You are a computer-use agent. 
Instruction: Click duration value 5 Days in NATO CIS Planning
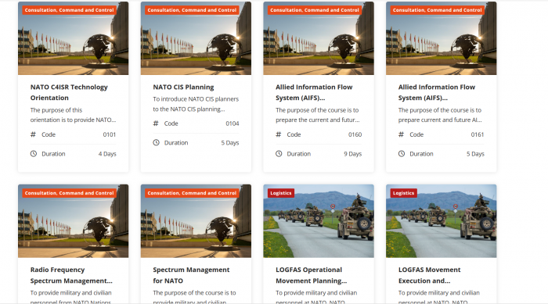[230, 143]
